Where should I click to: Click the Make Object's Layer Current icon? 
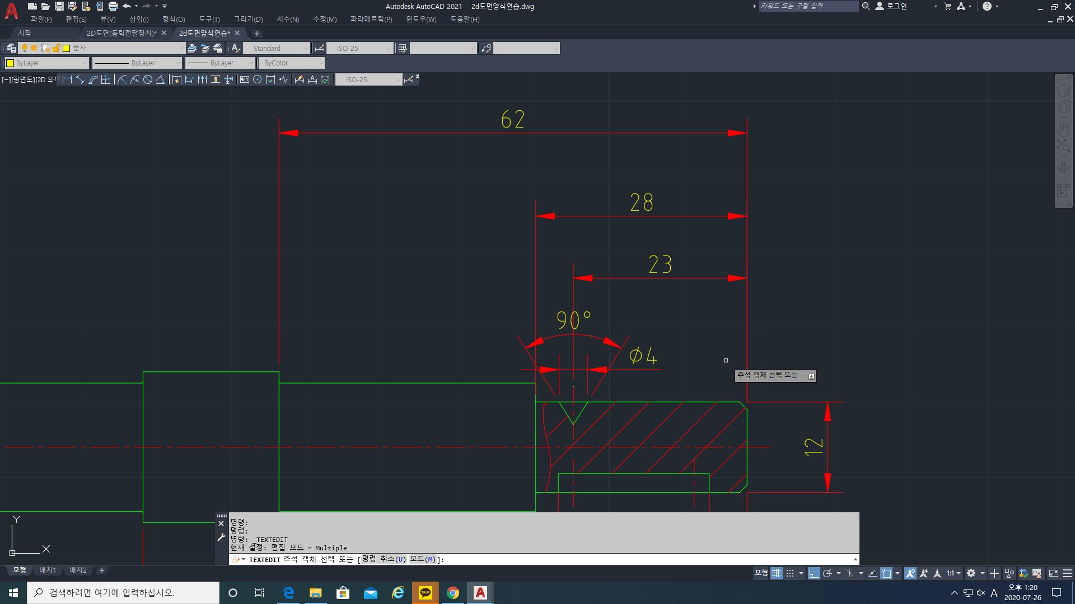pyautogui.click(x=192, y=48)
